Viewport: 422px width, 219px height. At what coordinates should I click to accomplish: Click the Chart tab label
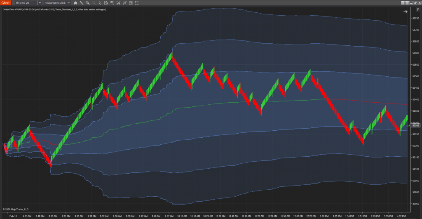coord(5,3)
